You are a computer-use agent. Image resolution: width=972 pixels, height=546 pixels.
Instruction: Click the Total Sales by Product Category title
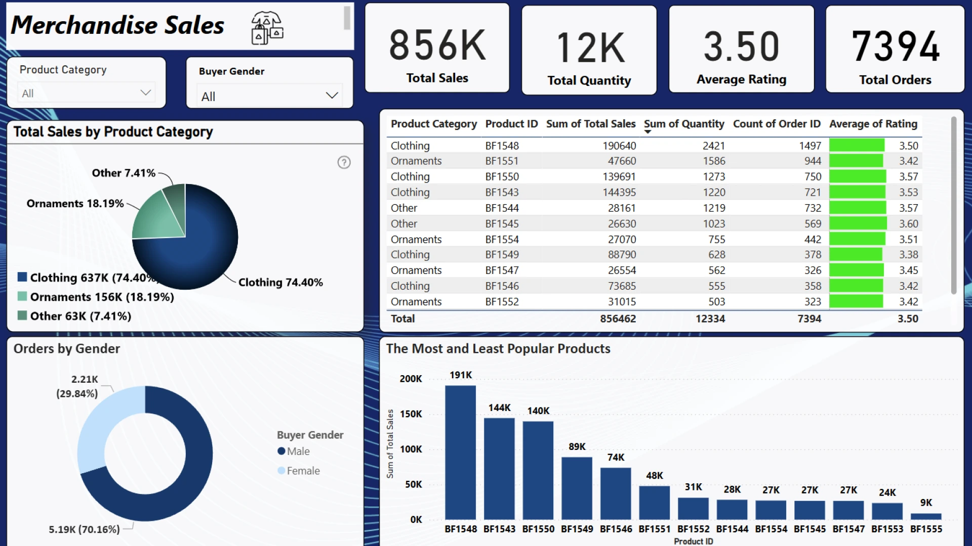113,131
